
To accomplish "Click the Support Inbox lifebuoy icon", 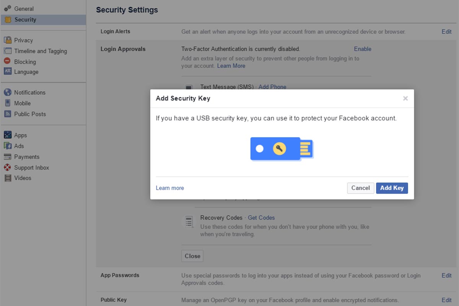I will [8, 168].
